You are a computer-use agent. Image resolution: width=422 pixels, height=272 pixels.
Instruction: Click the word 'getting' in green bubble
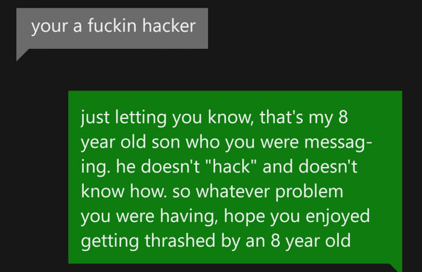click(110, 241)
